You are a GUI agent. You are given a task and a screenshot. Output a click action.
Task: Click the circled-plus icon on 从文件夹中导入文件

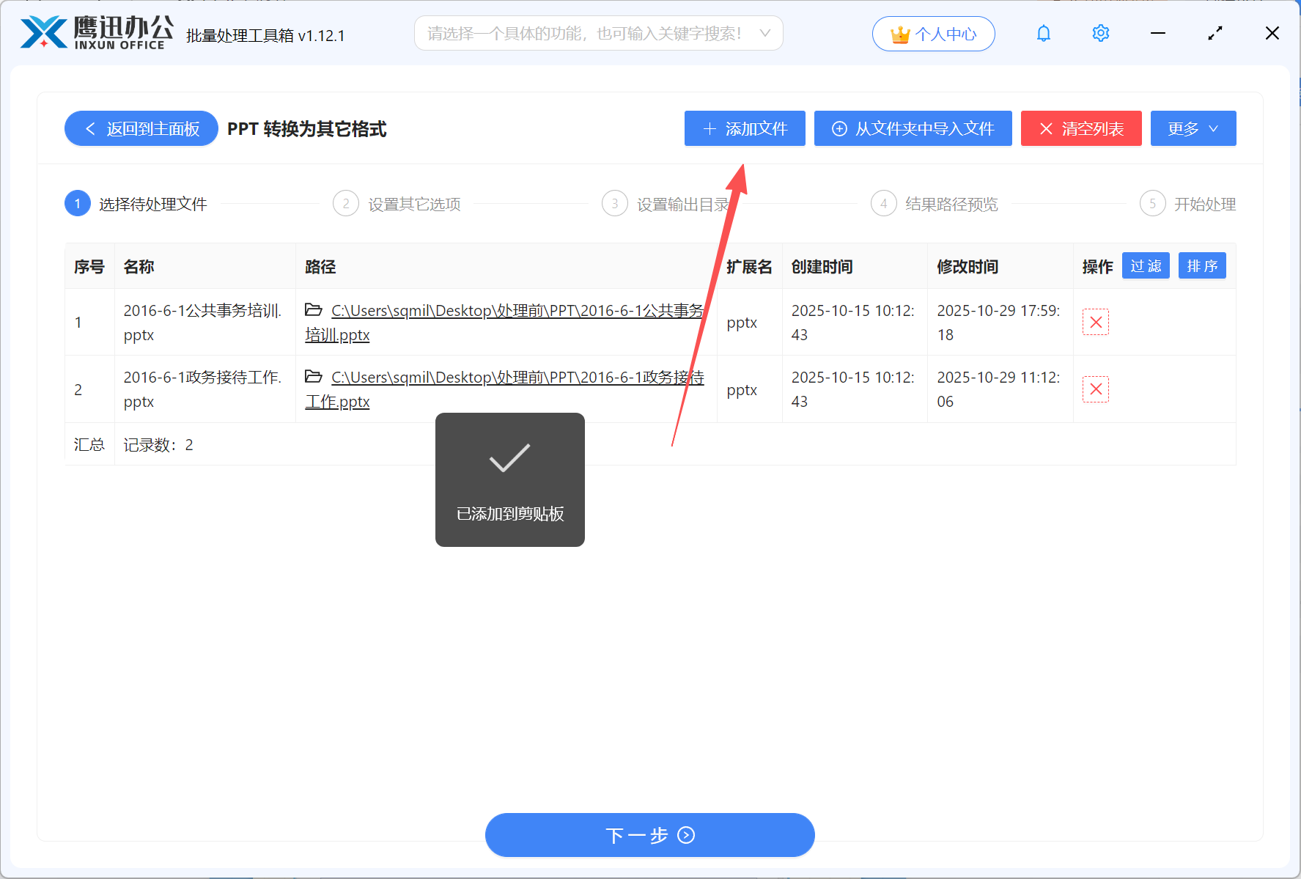coord(838,128)
